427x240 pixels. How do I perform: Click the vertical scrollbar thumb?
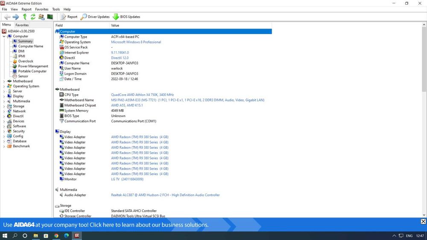(x=424, y=59)
